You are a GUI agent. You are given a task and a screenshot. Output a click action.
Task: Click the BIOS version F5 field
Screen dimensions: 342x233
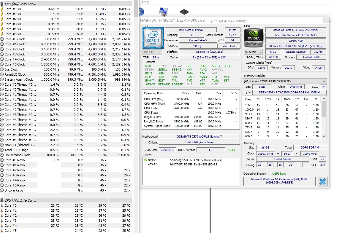click(x=211, y=150)
